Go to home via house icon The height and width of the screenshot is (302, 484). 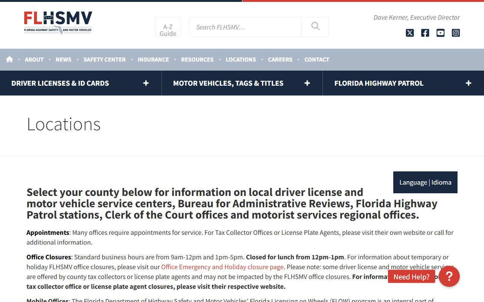9,59
